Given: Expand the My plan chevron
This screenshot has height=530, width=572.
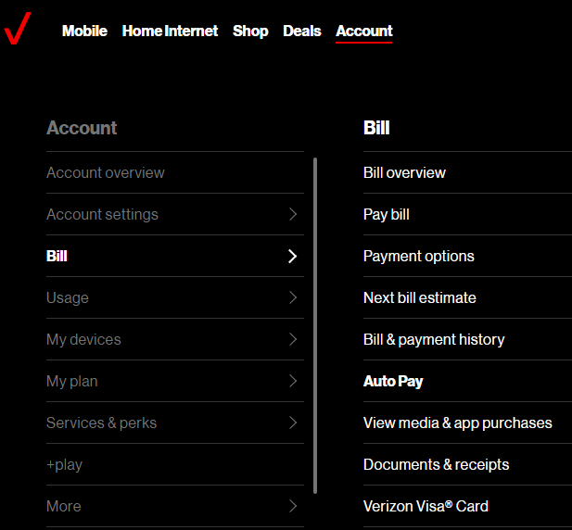Looking at the screenshot, I should tap(293, 381).
